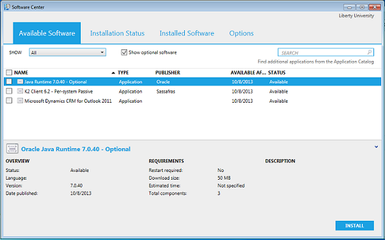Click the Software Center title bar icon
The image size is (385, 240).
pyautogui.click(x=7, y=7)
